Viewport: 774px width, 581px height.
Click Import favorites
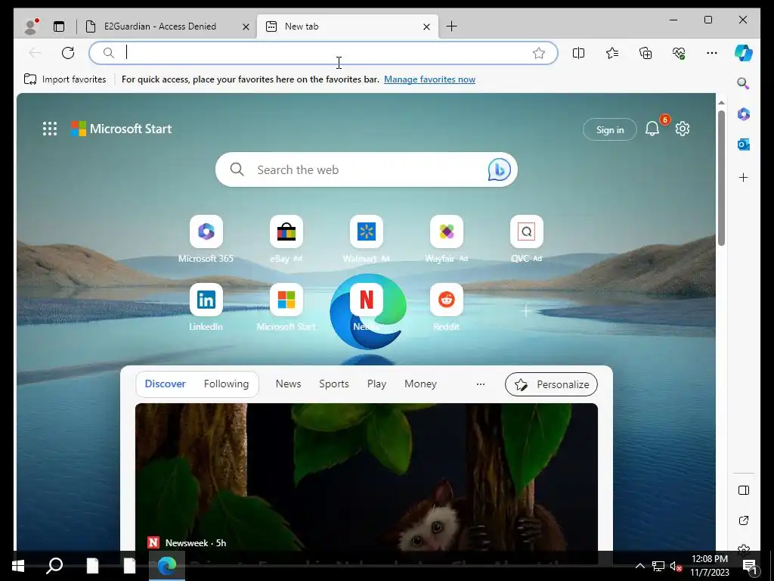pyautogui.click(x=65, y=79)
